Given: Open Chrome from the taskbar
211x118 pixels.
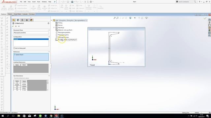Looking at the screenshot, I should (x=51, y=116).
